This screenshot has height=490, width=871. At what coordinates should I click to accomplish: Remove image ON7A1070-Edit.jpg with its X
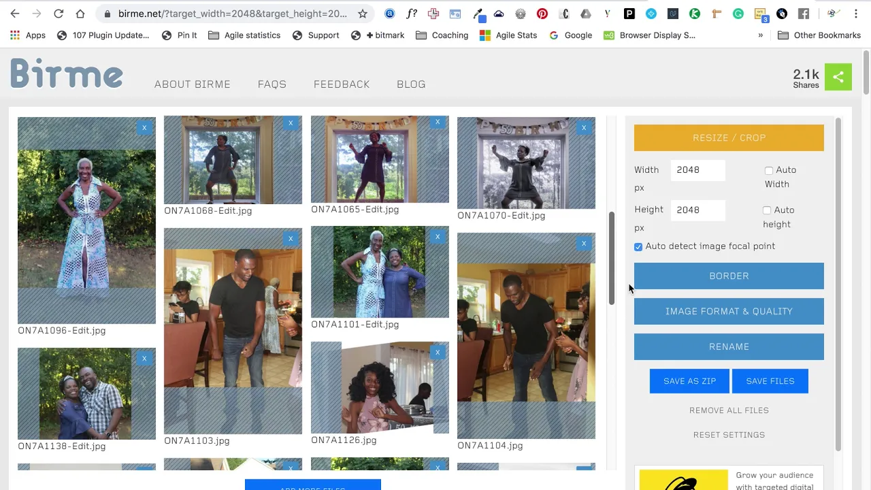point(584,127)
